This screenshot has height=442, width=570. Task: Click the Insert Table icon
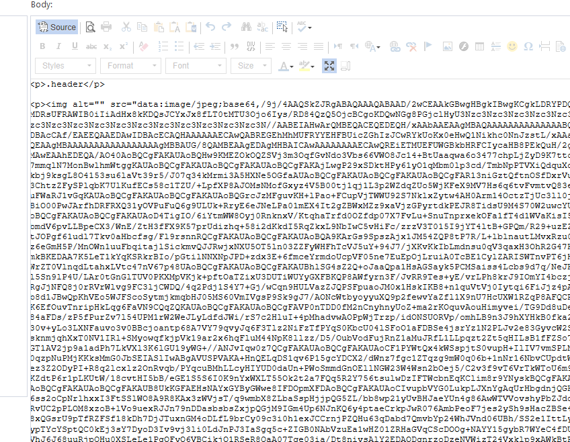(x=480, y=46)
